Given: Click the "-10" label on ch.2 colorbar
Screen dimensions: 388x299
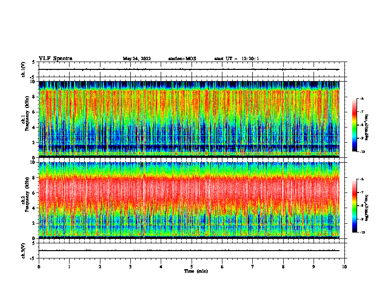Looking at the screenshot, I should pyautogui.click(x=363, y=233).
